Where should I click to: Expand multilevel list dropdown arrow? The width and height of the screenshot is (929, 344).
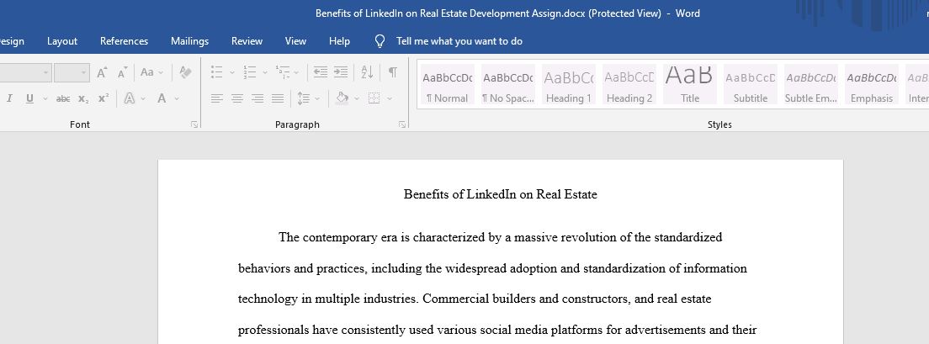pyautogui.click(x=296, y=73)
